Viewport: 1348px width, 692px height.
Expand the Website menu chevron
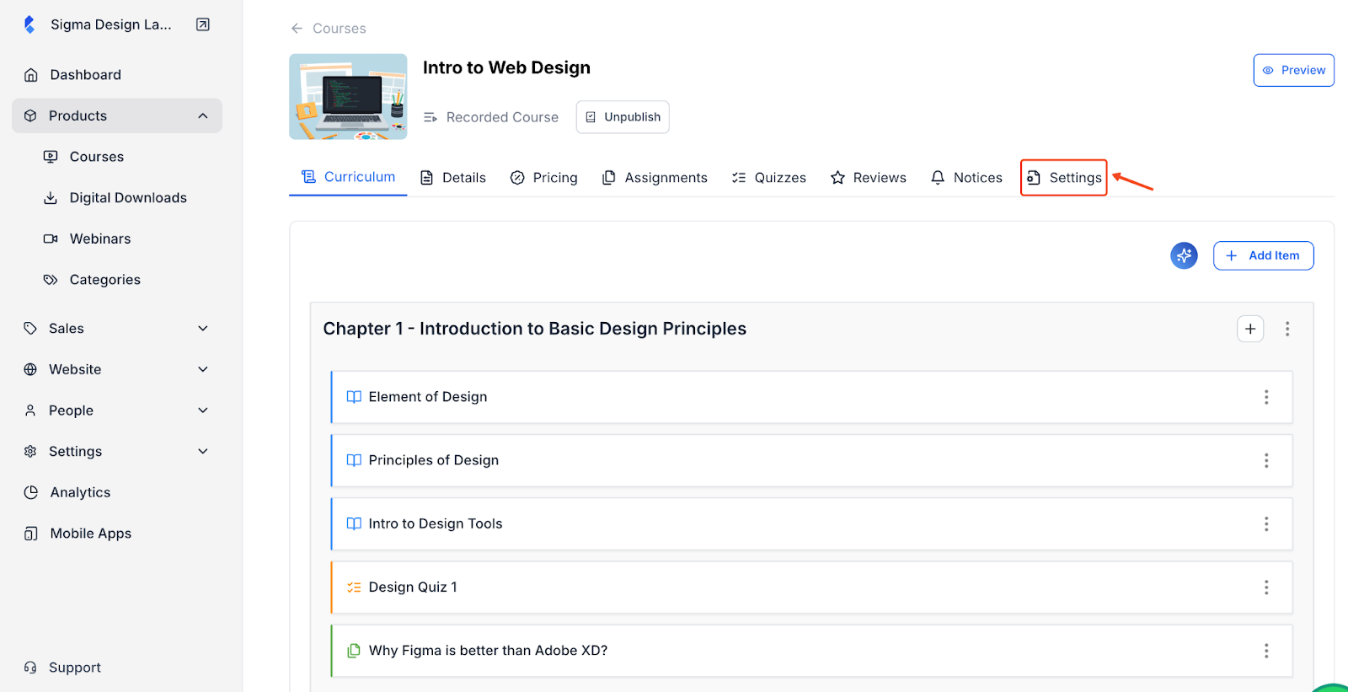tap(203, 369)
